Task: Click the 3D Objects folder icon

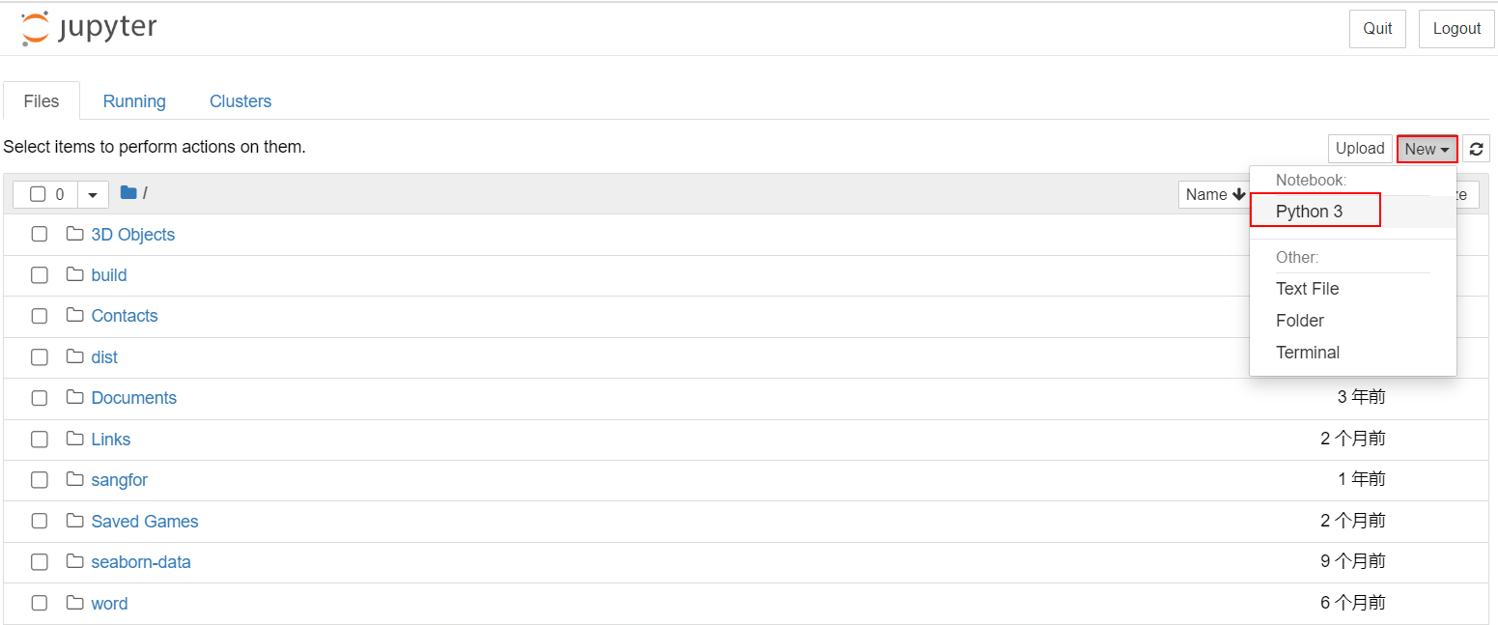Action: tap(74, 235)
